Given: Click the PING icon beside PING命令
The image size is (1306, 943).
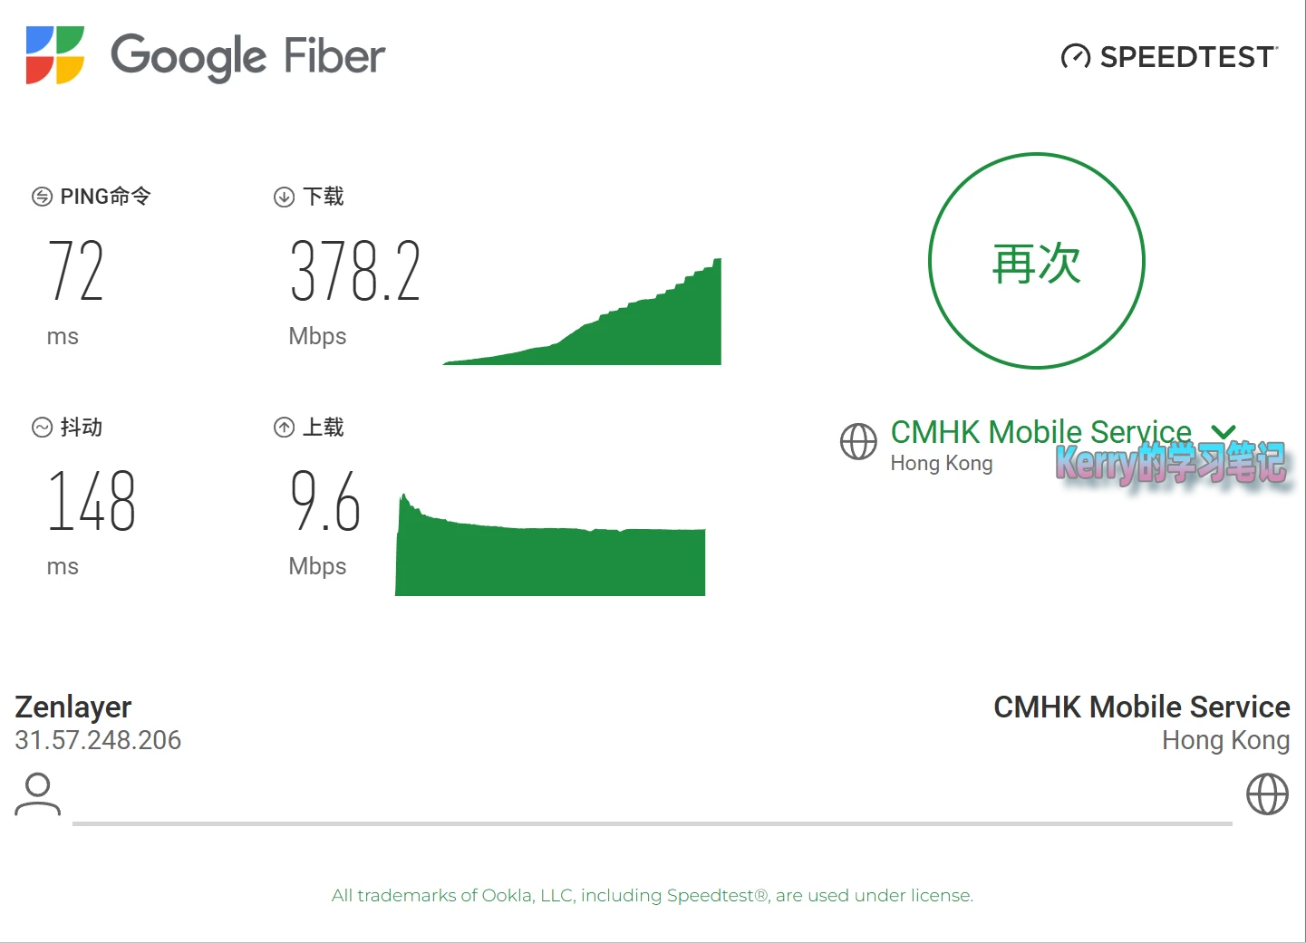Looking at the screenshot, I should click(x=42, y=197).
